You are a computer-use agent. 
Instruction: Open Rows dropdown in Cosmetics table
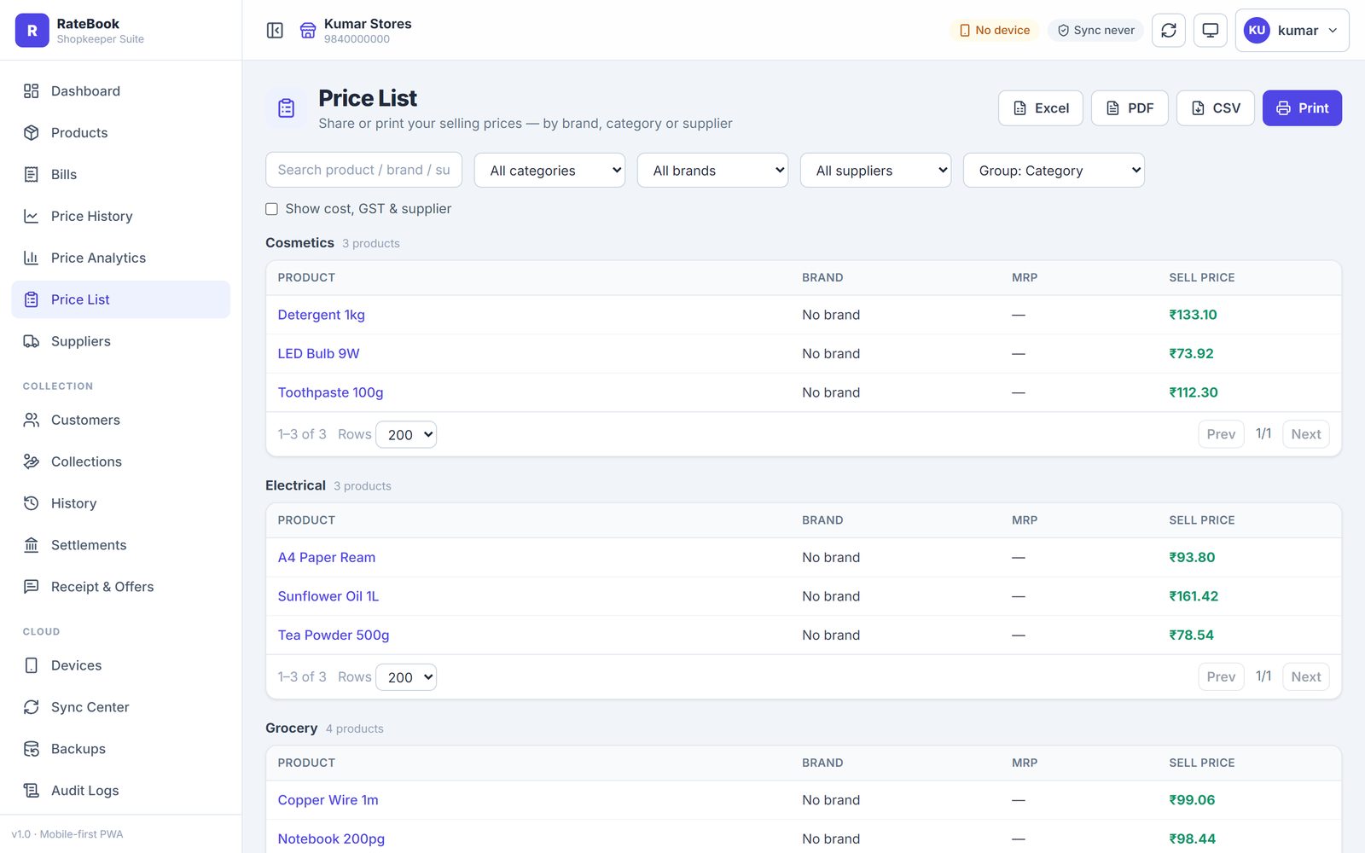406,435
